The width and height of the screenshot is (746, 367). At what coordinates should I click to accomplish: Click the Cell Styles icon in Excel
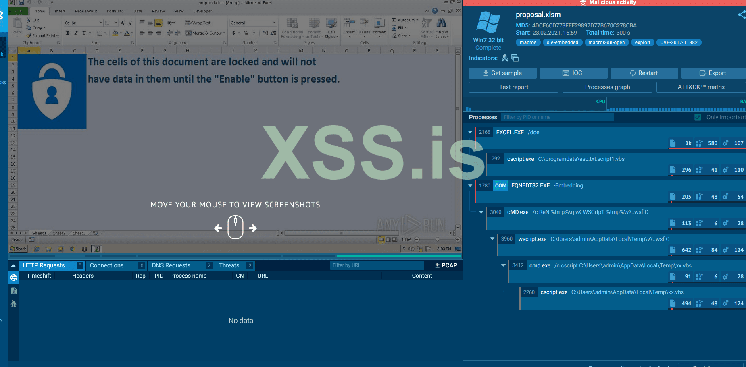click(331, 23)
